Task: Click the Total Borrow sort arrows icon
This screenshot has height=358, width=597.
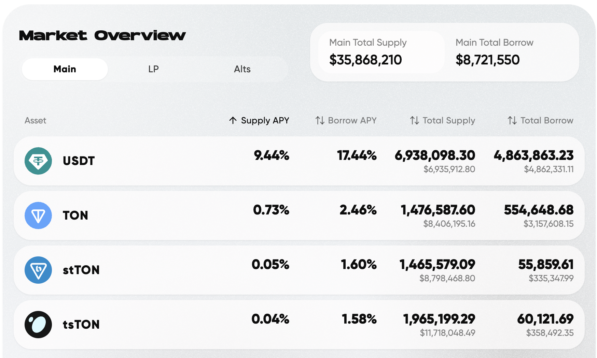Action: click(512, 120)
